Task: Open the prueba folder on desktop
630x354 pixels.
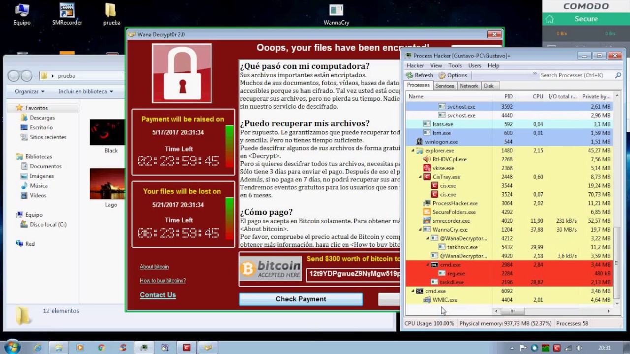Action: pyautogui.click(x=111, y=15)
